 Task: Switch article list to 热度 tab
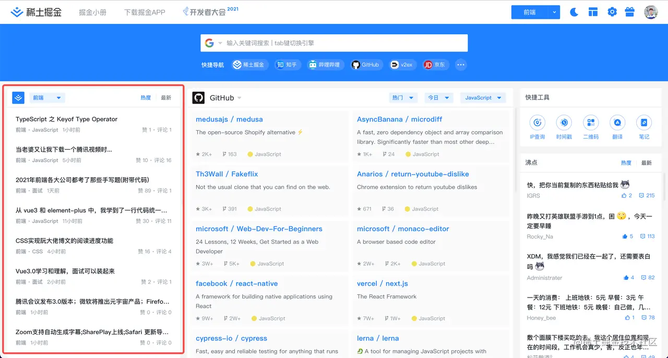point(146,97)
